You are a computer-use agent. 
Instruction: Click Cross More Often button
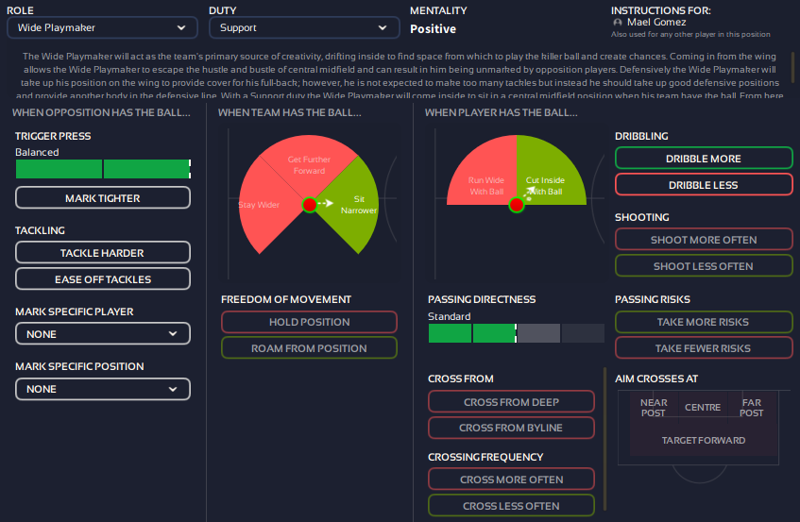point(511,480)
